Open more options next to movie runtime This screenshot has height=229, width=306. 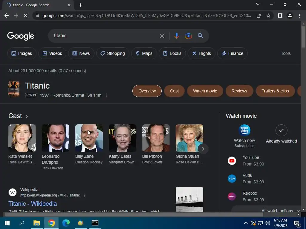[106, 95]
